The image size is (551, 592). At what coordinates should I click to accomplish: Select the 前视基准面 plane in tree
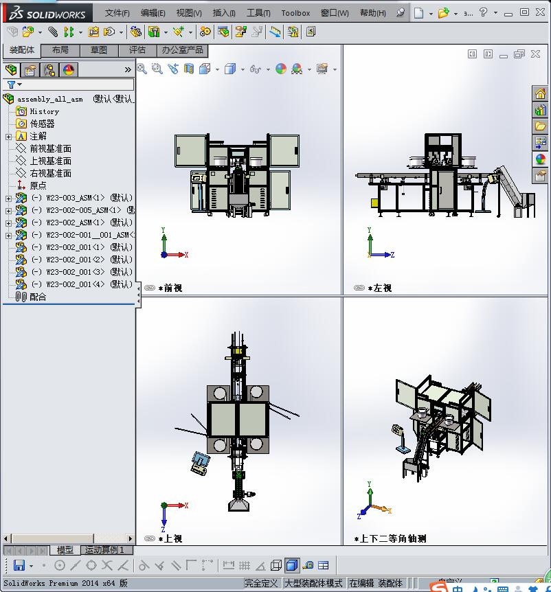[x=51, y=148]
